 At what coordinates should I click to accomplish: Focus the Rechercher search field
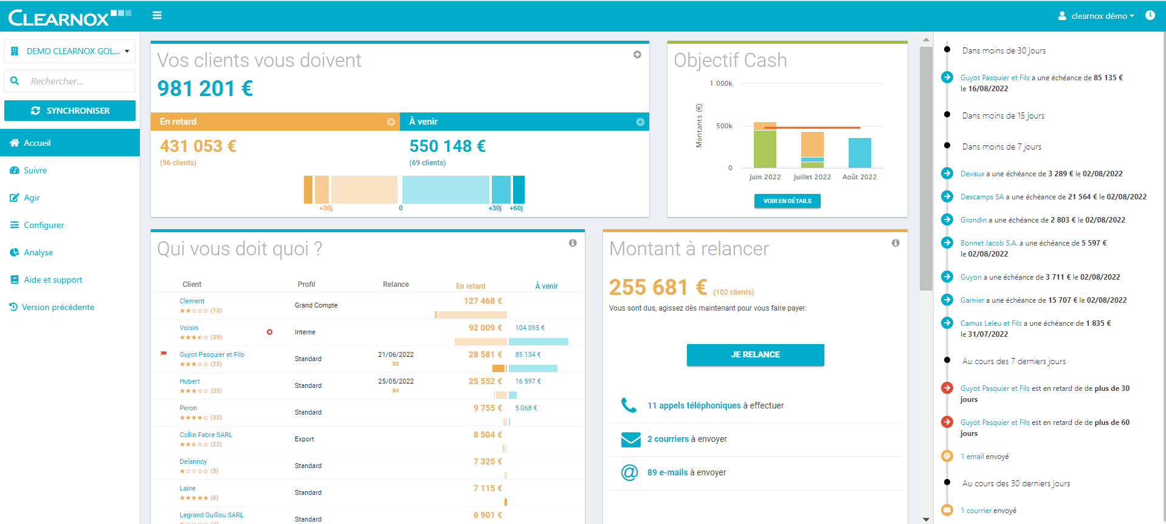point(70,81)
